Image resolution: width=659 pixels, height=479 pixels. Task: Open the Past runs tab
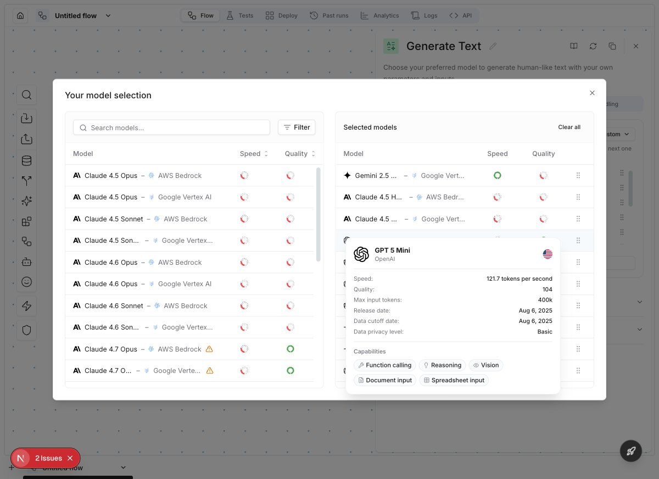pos(329,15)
